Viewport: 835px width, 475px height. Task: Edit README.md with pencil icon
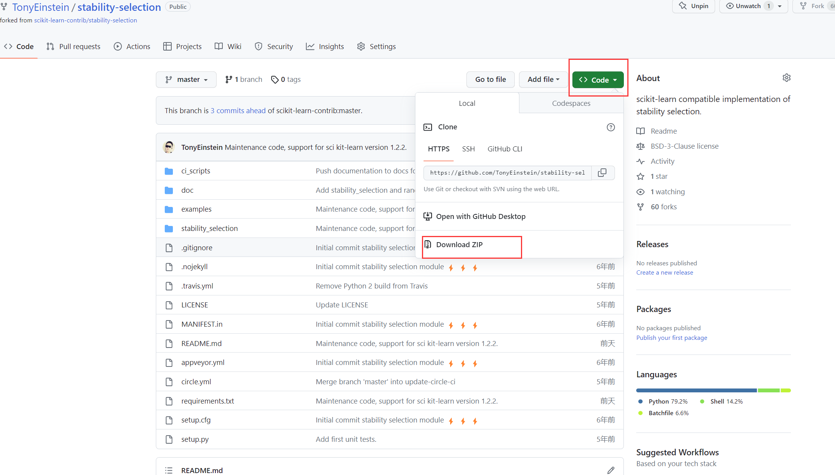(611, 470)
